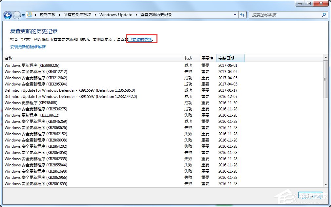Open the recent pages dropdown arrow
The width and height of the screenshot is (331, 207).
(x=23, y=15)
